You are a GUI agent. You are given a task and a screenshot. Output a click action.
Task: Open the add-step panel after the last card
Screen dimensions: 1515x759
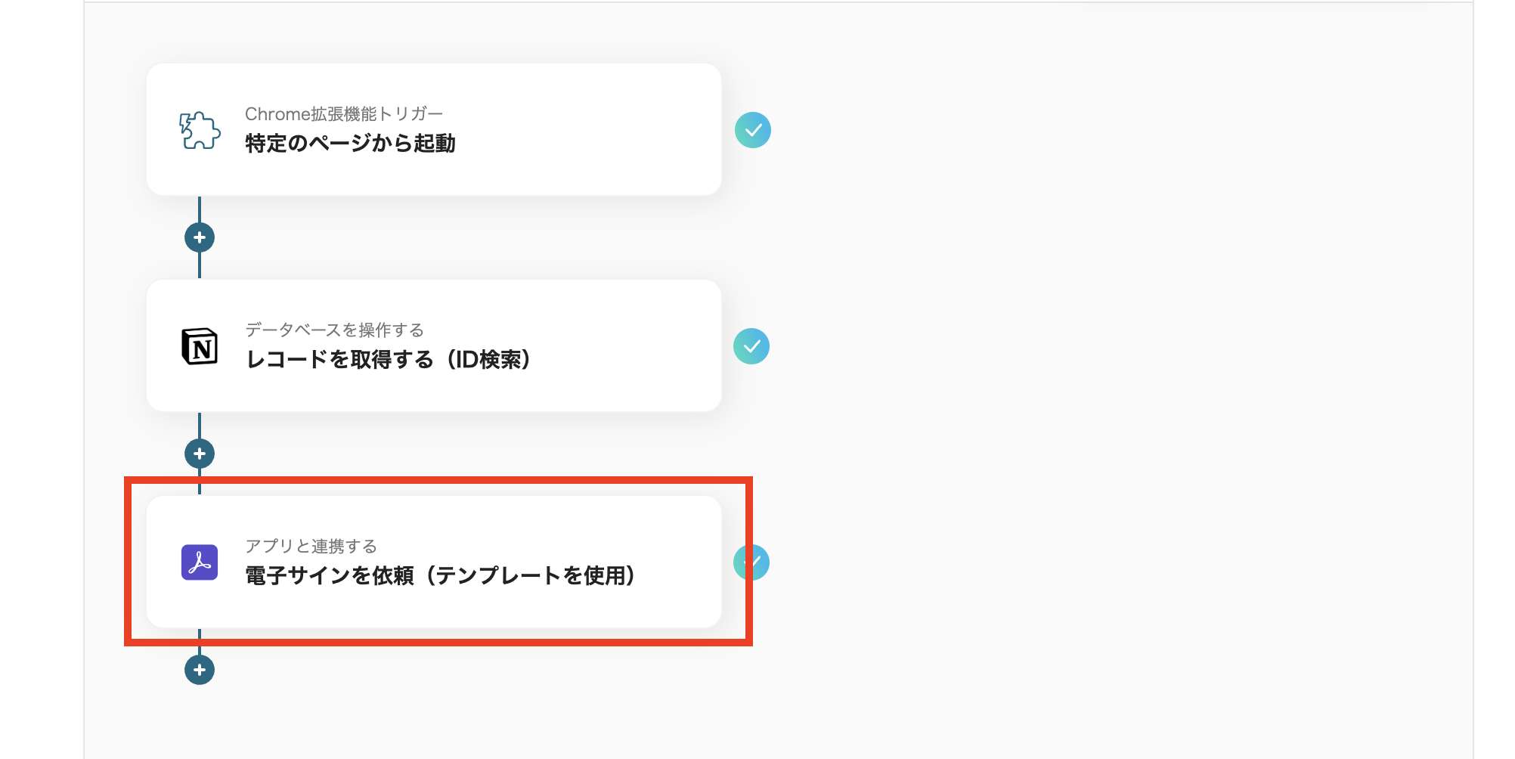200,669
